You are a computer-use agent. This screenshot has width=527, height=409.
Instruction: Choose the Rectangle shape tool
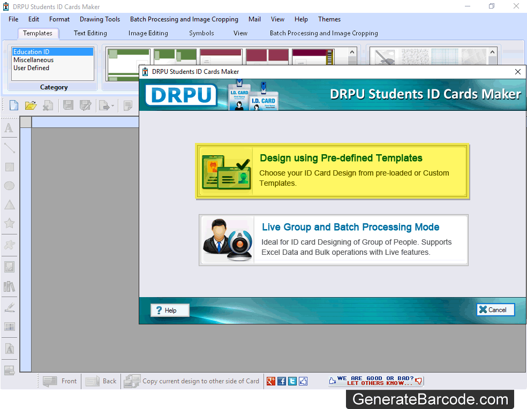coord(9,166)
